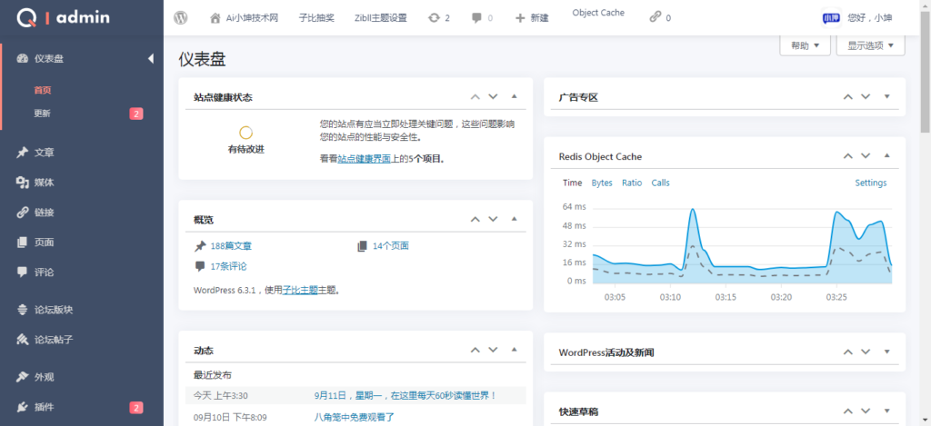Open the WordPress logo menu

click(181, 18)
